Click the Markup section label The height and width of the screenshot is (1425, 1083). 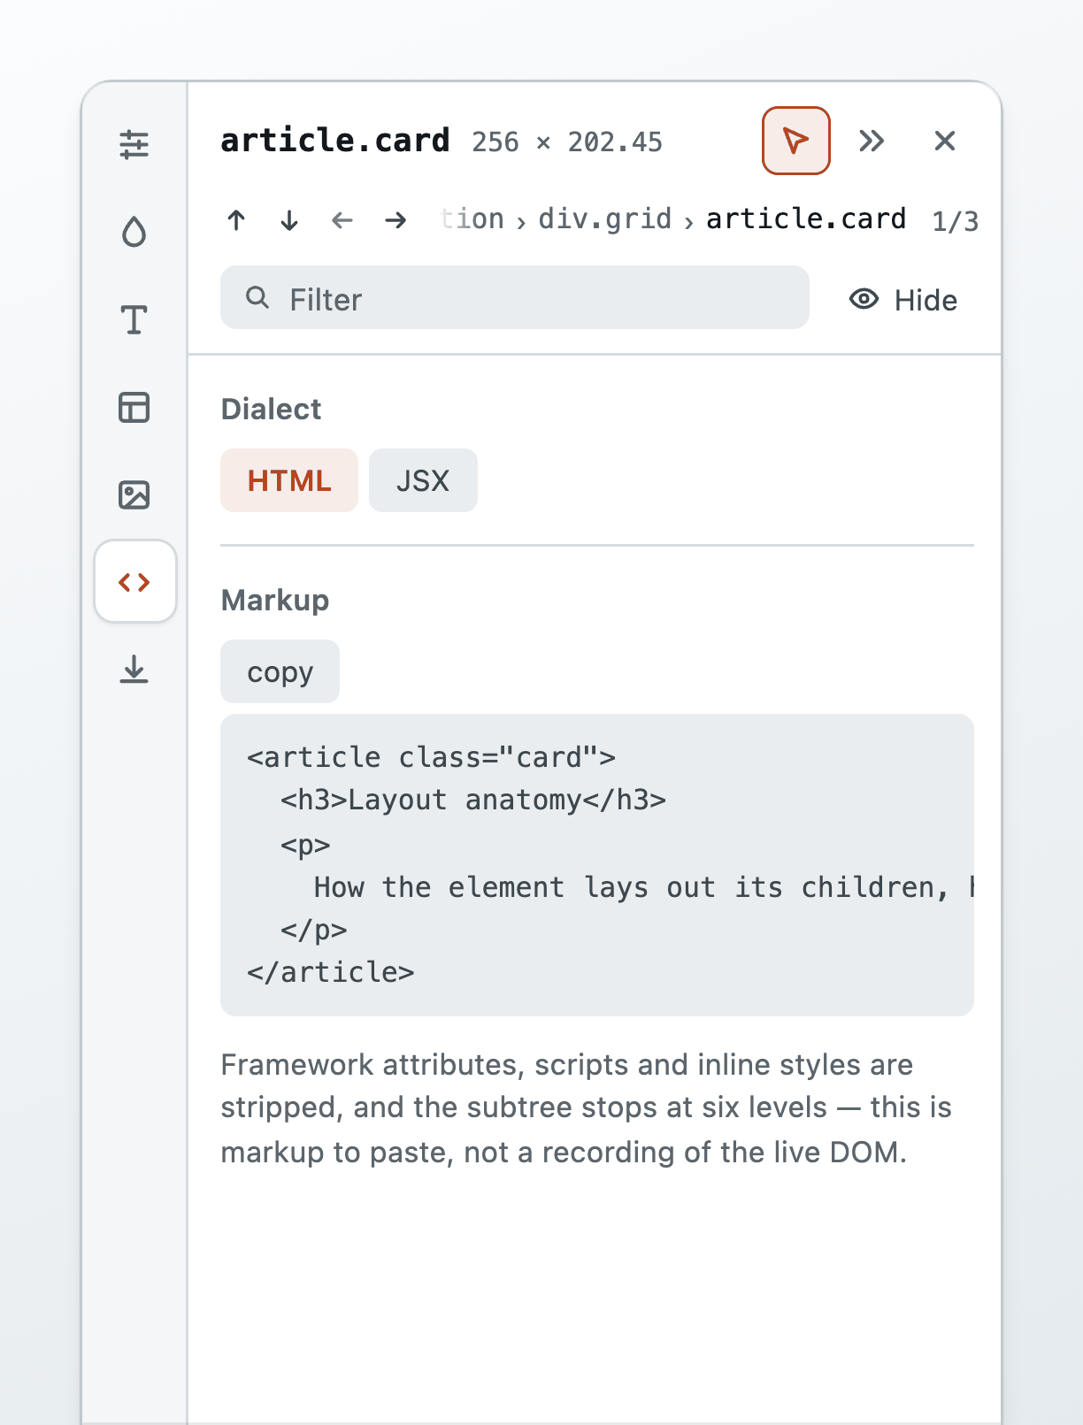tap(275, 600)
